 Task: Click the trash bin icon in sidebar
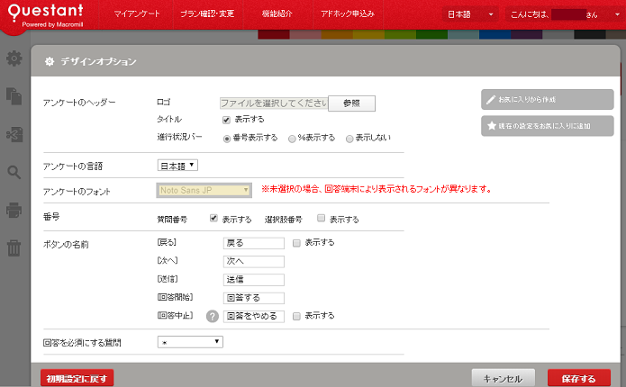pyautogui.click(x=14, y=247)
